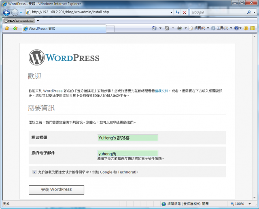The width and height of the screenshot is (259, 209).
Task: Expand the zoom level dropdown arrow
Action: click(x=250, y=204)
